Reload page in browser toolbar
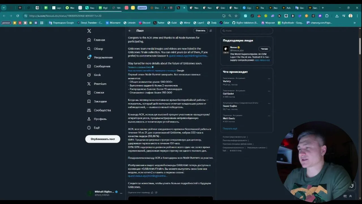Viewport: 362px width, 204px height. point(18,16)
